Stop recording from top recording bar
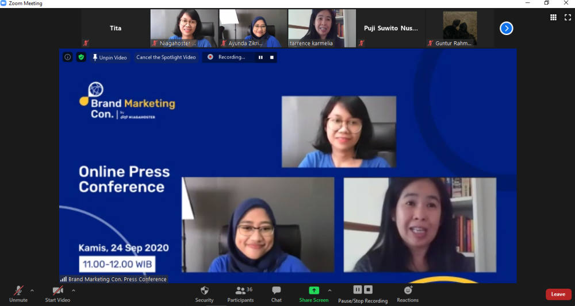The image size is (575, 306). 272,57
